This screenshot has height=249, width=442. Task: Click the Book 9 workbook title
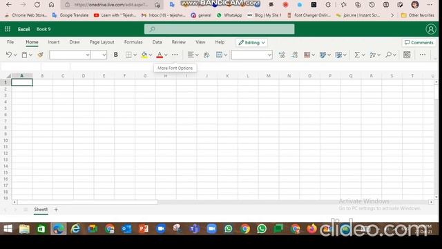[x=44, y=29]
